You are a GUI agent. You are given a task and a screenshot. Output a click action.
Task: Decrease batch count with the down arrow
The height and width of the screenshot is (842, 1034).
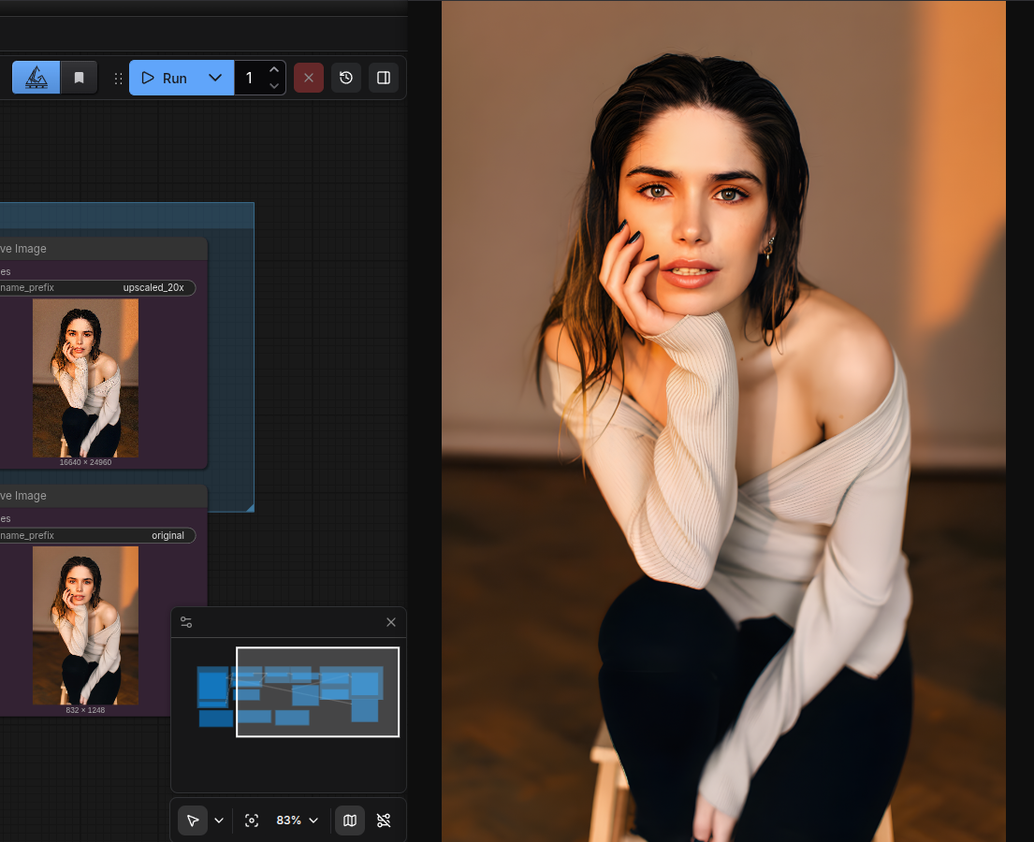coord(274,86)
